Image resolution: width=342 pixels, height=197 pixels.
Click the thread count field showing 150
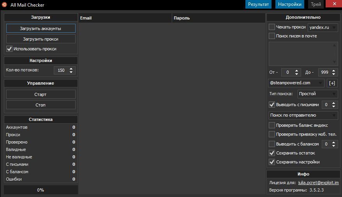[61, 70]
